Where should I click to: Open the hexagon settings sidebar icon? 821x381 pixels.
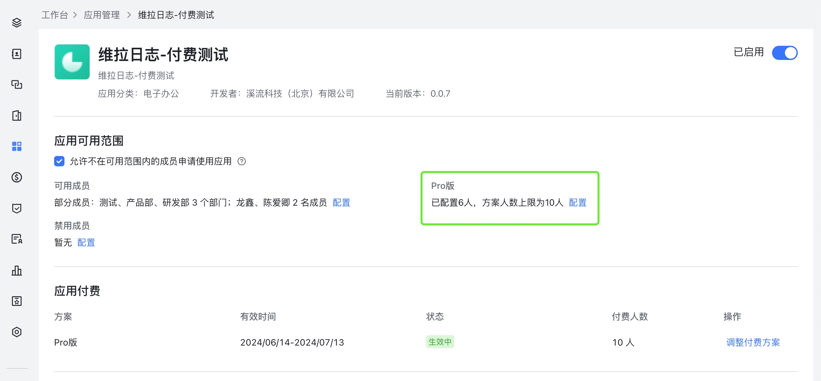pos(17,332)
